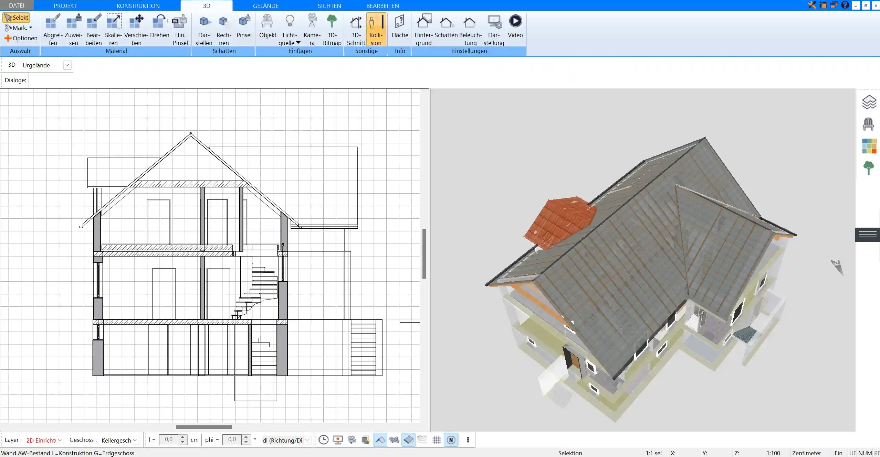Image resolution: width=880 pixels, height=457 pixels.
Task: Open Hintergrund settings
Action: pos(423,30)
